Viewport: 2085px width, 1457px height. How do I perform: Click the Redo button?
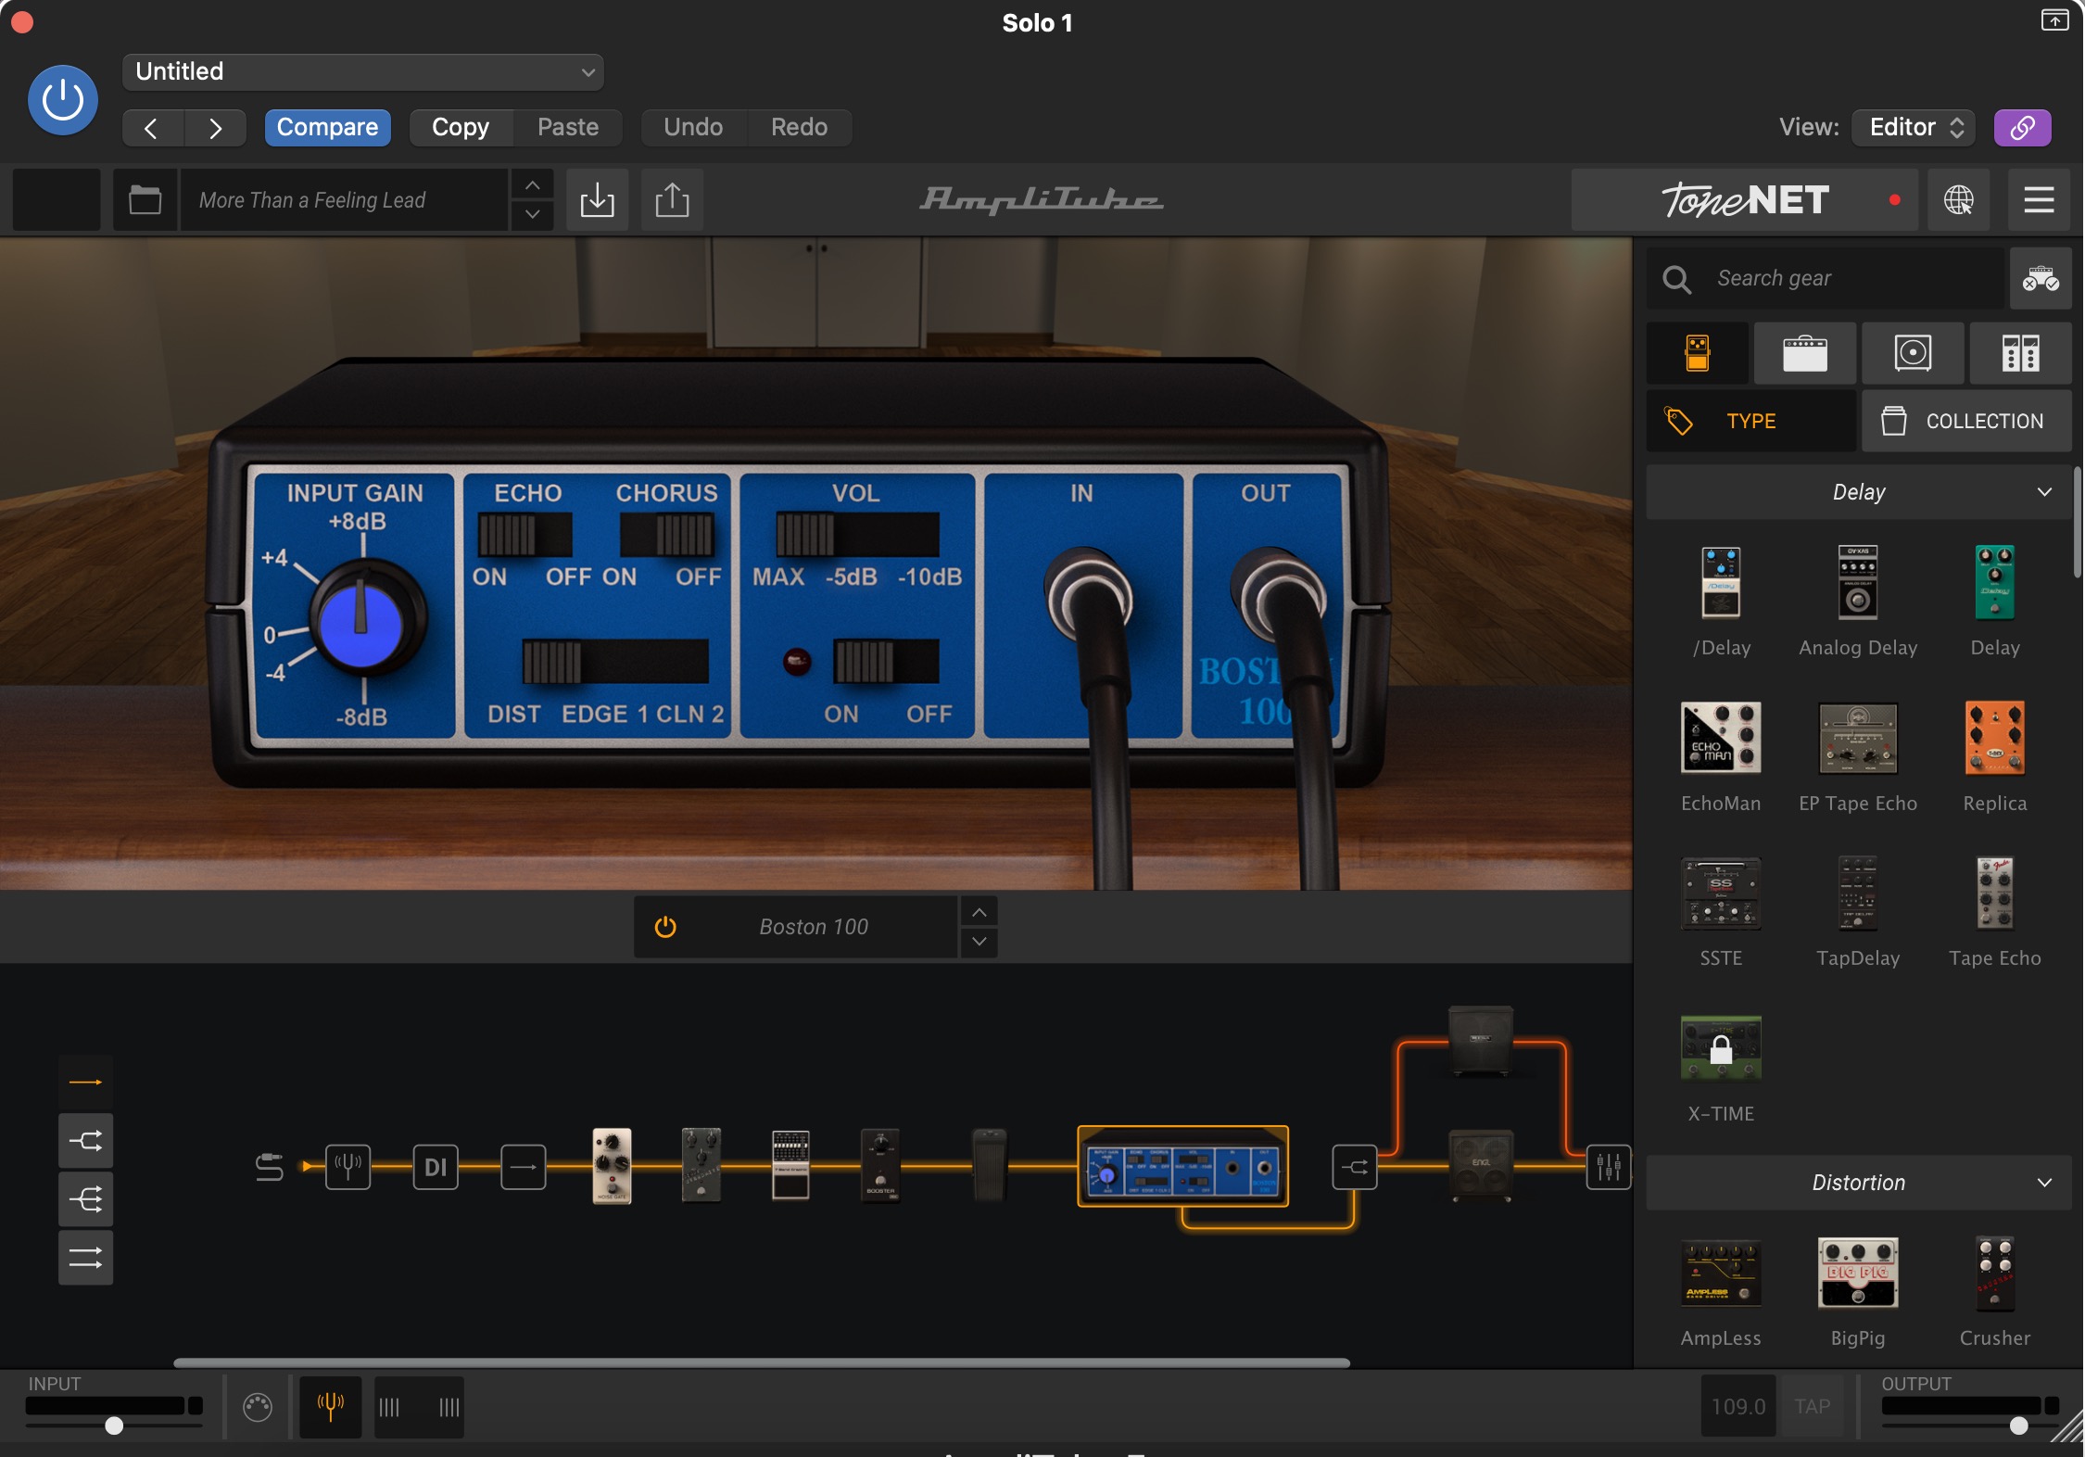pyautogui.click(x=799, y=127)
